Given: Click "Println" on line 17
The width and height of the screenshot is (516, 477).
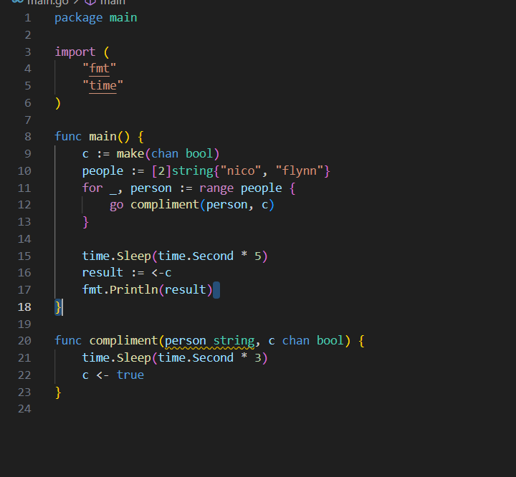Looking at the screenshot, I should tap(133, 290).
